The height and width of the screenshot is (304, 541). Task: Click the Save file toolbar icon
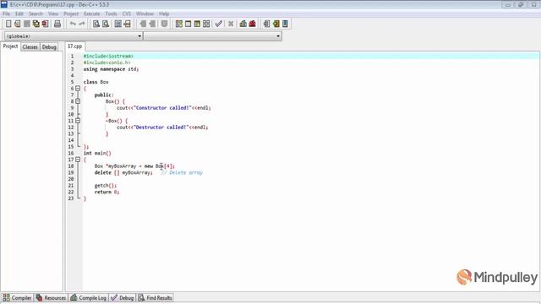coord(26,24)
